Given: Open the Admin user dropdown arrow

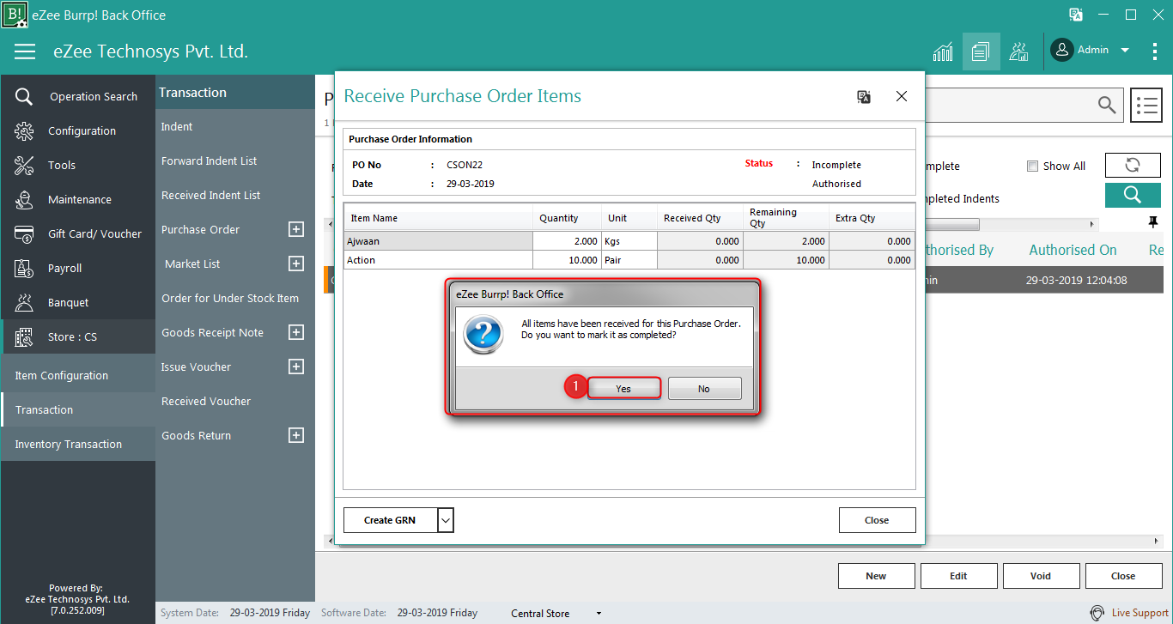Looking at the screenshot, I should [x=1125, y=50].
